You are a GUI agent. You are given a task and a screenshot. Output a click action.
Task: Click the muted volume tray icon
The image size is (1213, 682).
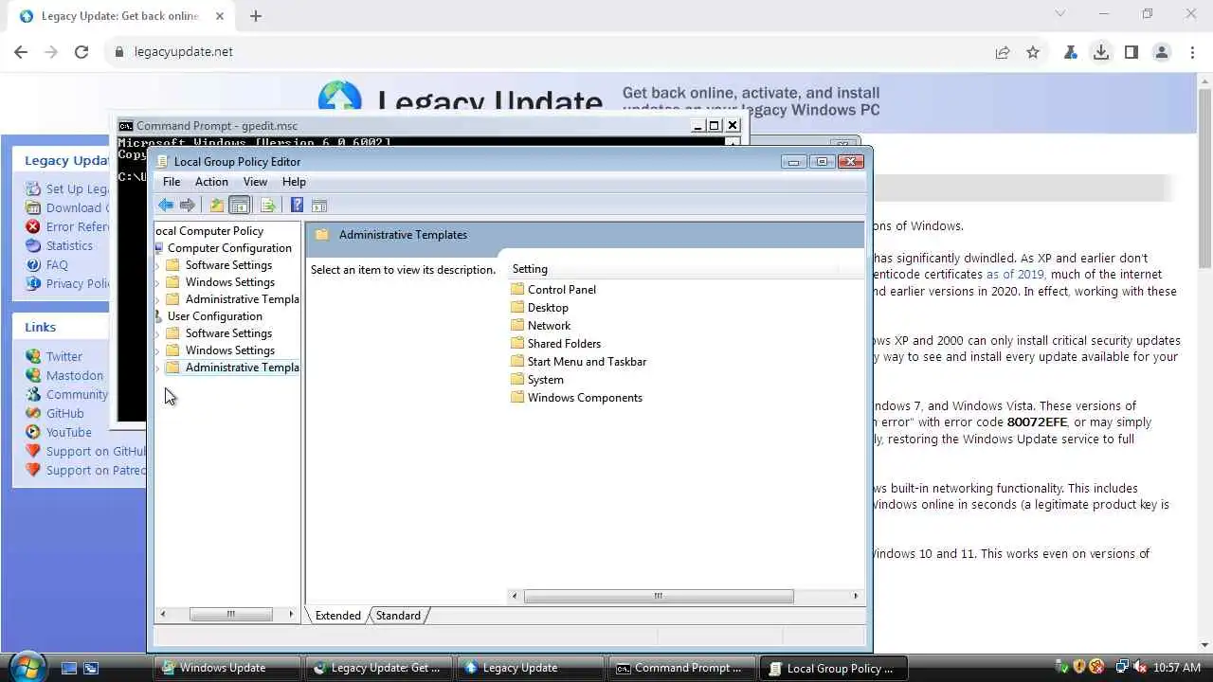[x=1139, y=667]
